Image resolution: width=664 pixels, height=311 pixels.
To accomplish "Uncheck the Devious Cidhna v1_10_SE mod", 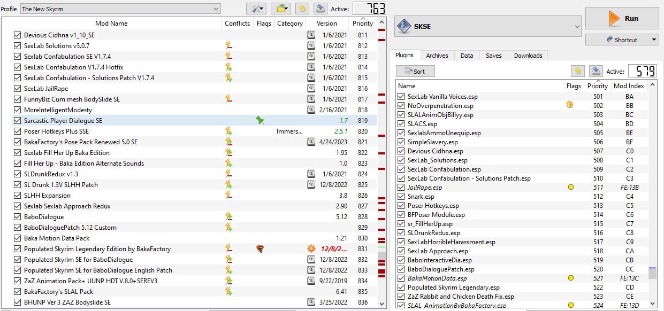I will click(17, 35).
